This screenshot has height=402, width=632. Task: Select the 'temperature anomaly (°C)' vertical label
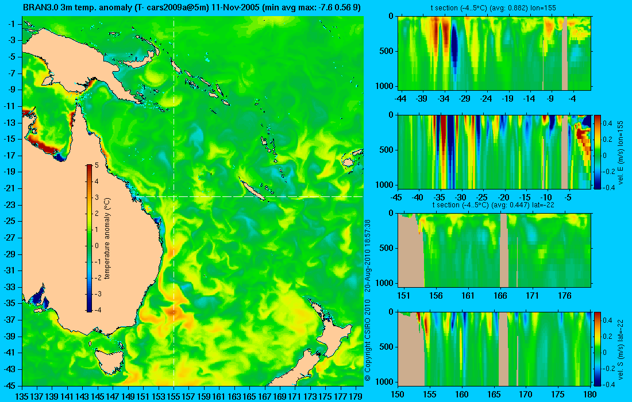[107, 238]
